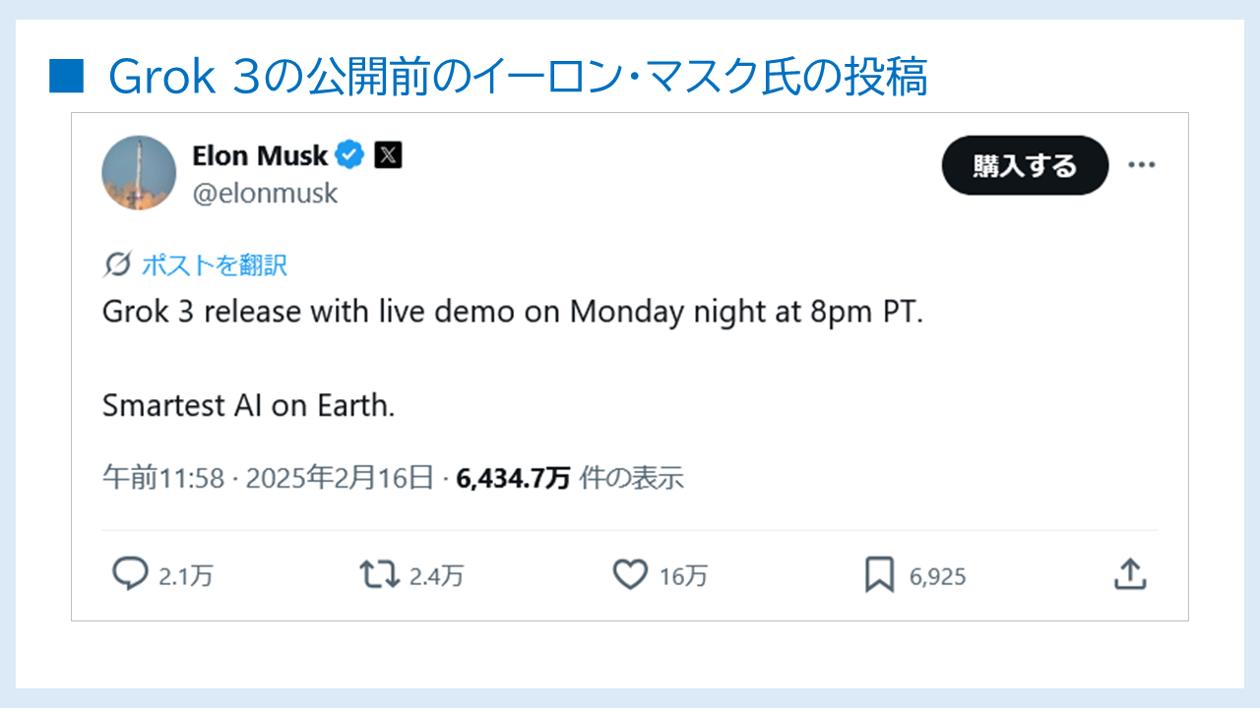Click the repost arrows icon

(379, 574)
